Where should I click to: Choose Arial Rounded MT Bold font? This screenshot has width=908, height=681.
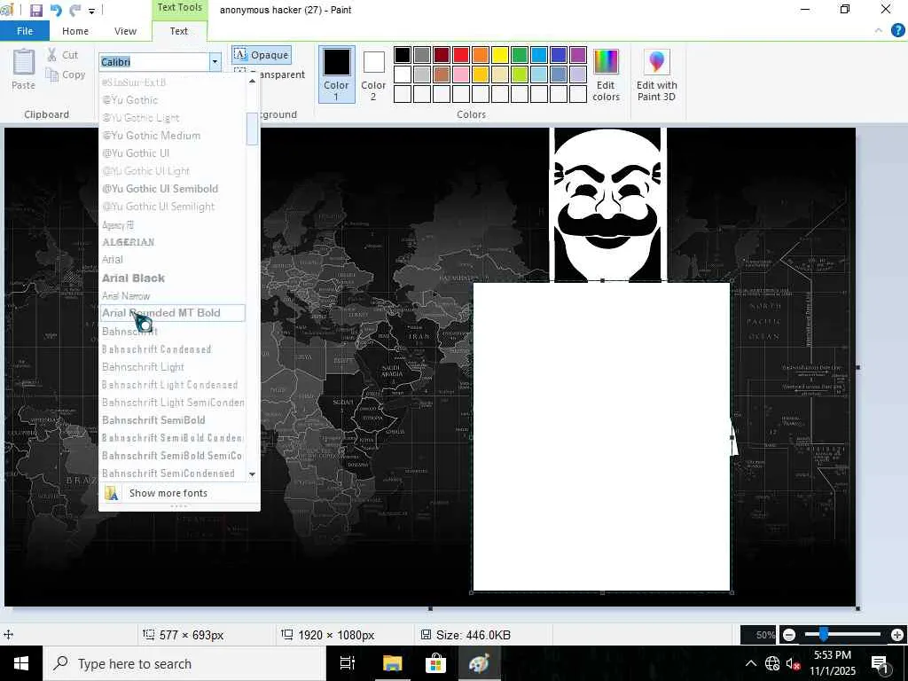173,313
